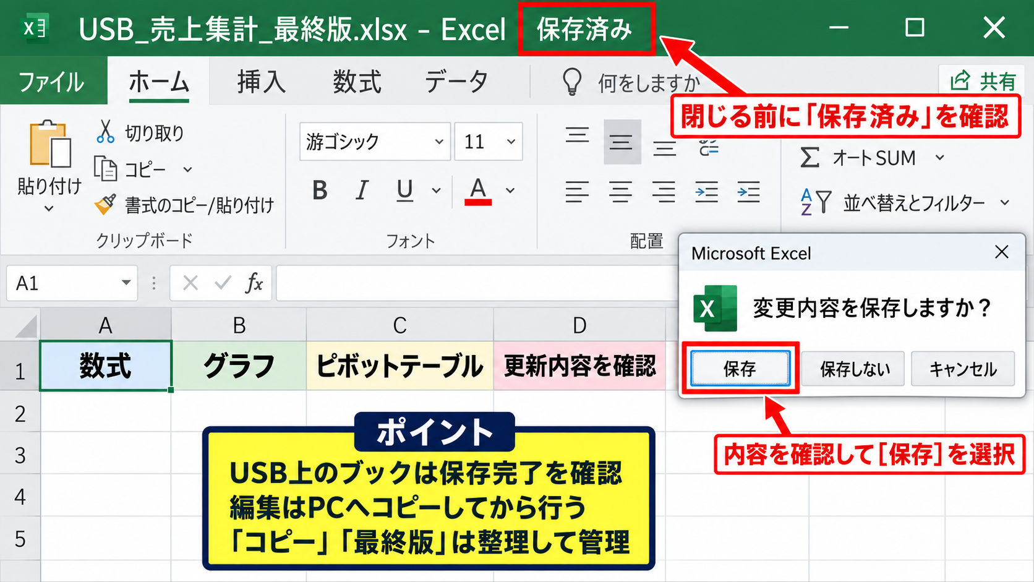
Task: Click the highlighted middle align icon
Action: 621,143
